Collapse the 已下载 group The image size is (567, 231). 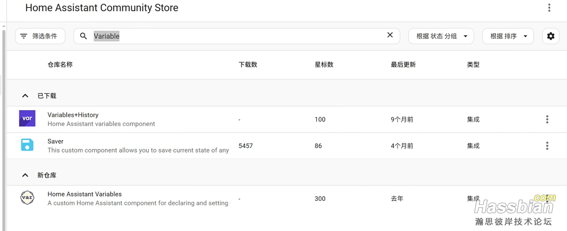(x=25, y=96)
